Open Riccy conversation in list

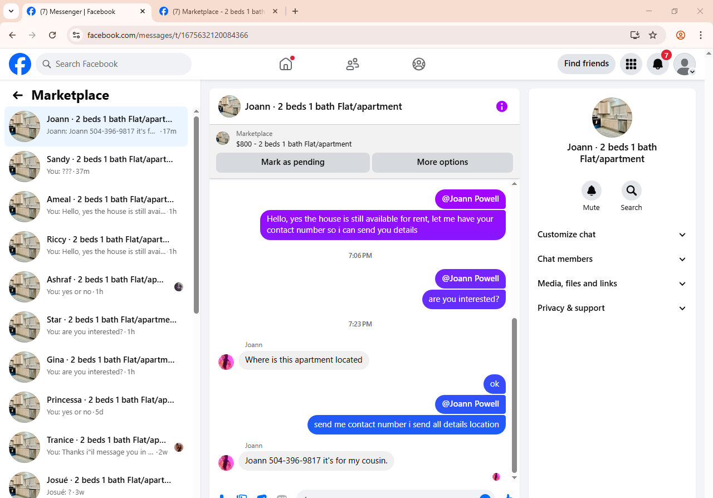pyautogui.click(x=96, y=247)
